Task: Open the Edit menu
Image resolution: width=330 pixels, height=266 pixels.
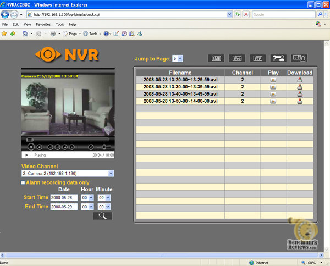Action: point(15,24)
